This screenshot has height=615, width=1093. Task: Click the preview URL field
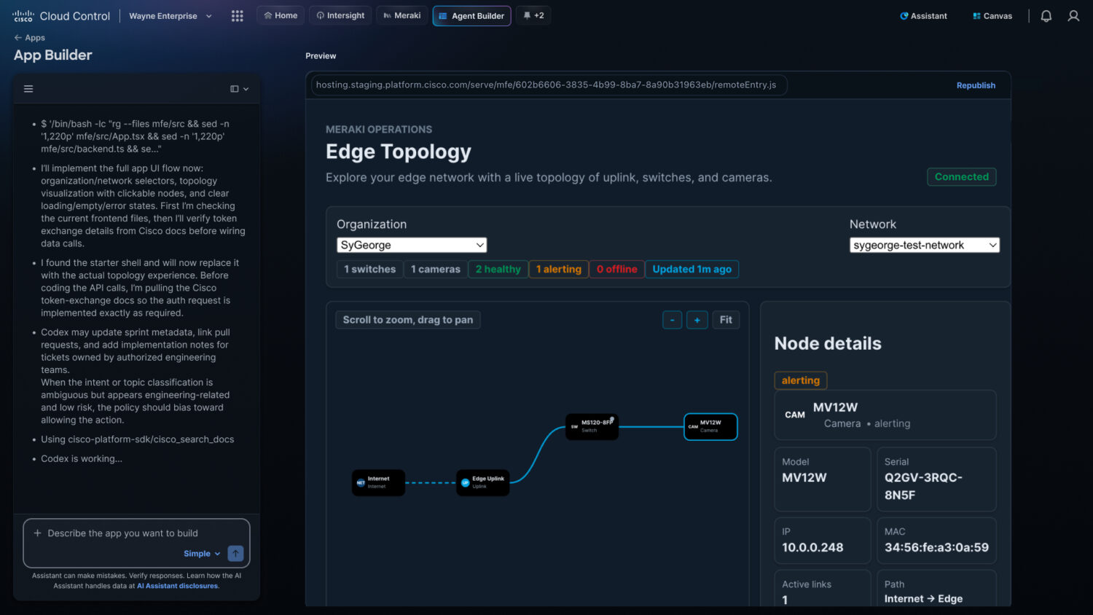[549, 85]
